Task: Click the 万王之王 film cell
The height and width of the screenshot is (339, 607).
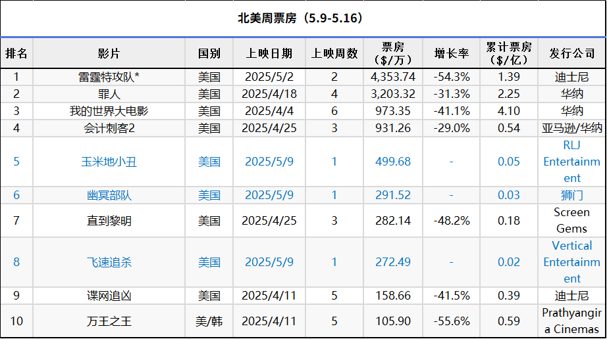Action: click(109, 321)
